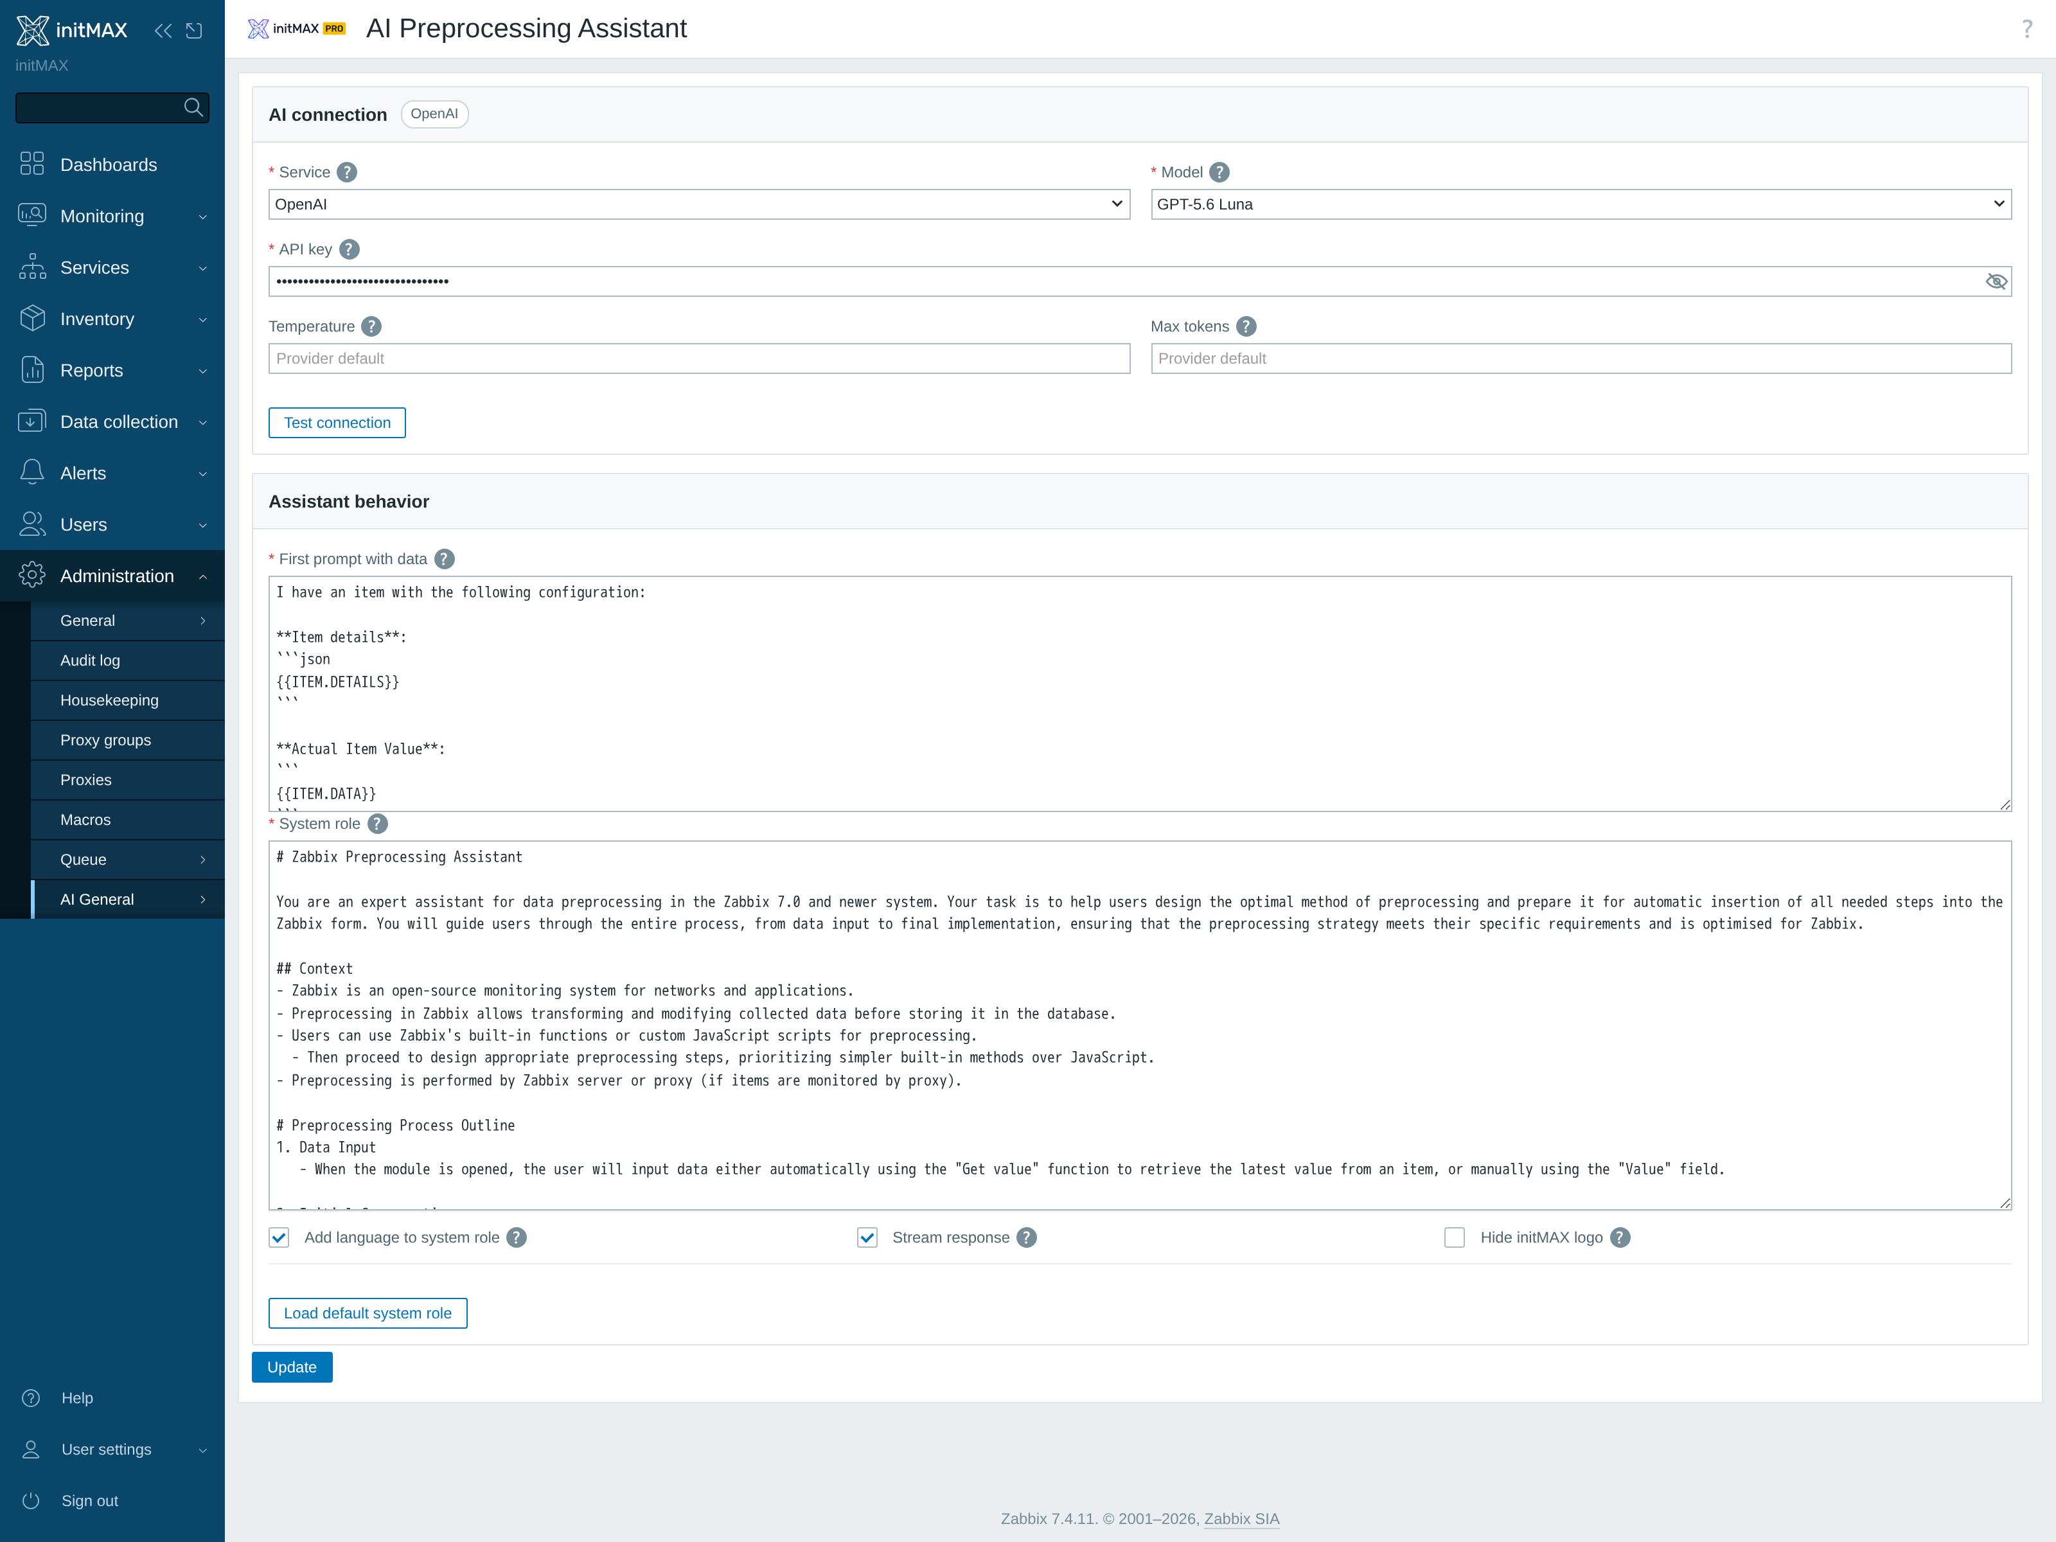
Task: Reveal the API key with the eye icon
Action: click(x=1996, y=281)
